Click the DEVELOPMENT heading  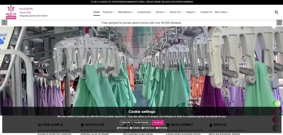pyautogui.click(x=182, y=125)
